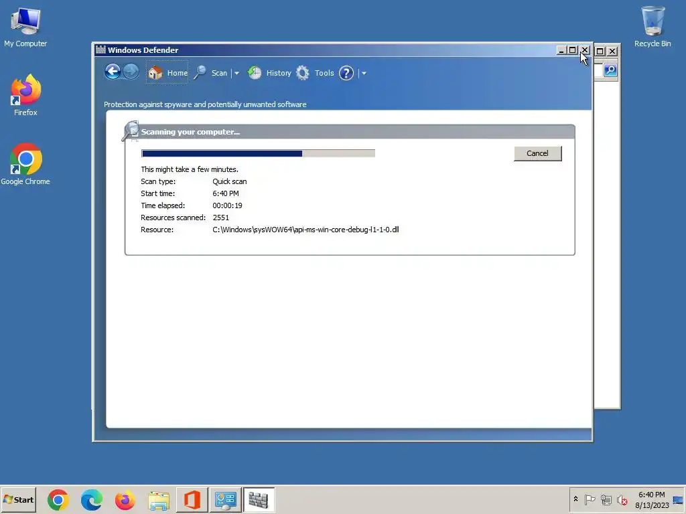Open the clock showing 6:40 PM
The image size is (686, 514).
click(651, 499)
